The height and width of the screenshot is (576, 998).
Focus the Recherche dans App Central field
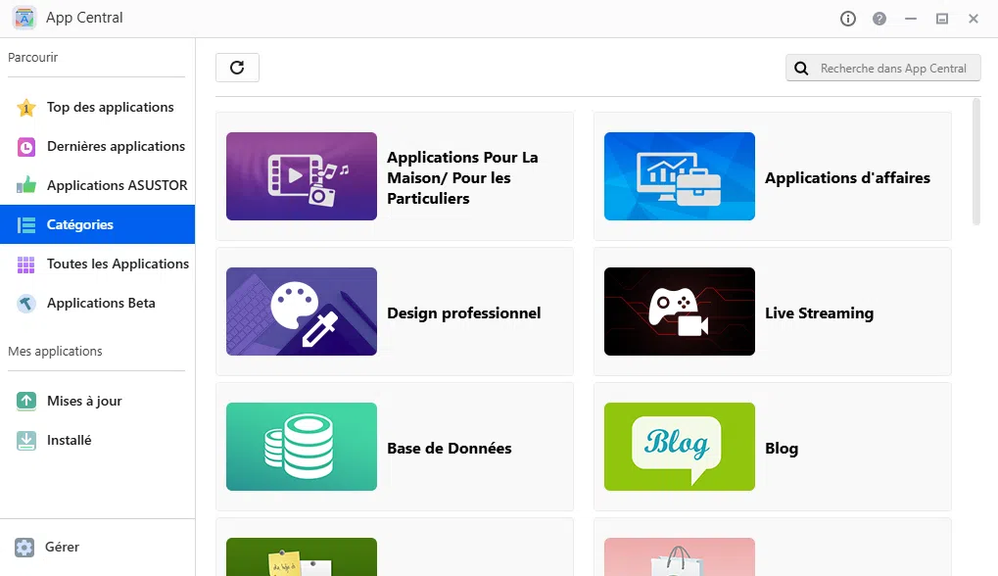(883, 69)
